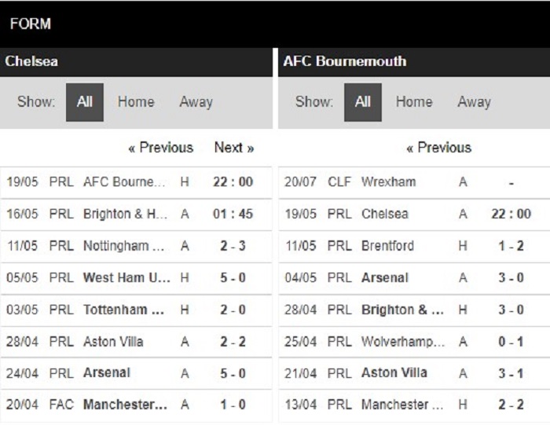Open Bournemouth's CLF Wrexham fixture

414,182
